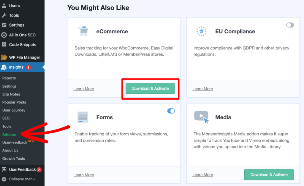Click the Media addon play icon
The height and width of the screenshot is (186, 304).
201,117
